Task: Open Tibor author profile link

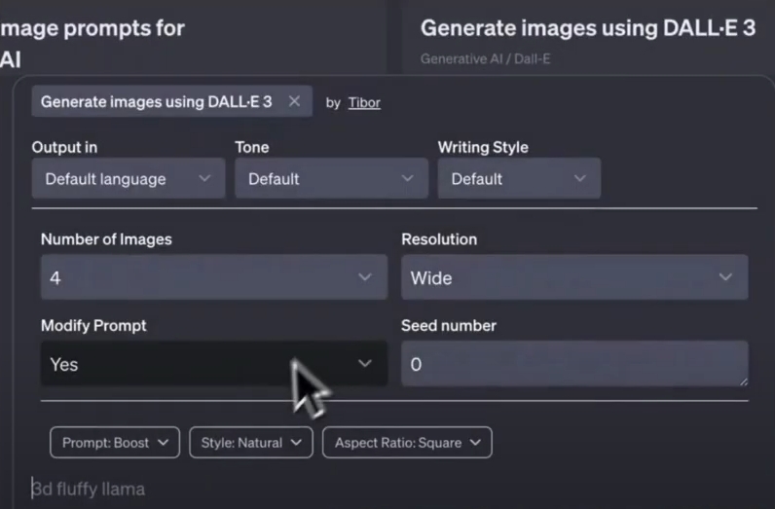Action: [x=364, y=102]
